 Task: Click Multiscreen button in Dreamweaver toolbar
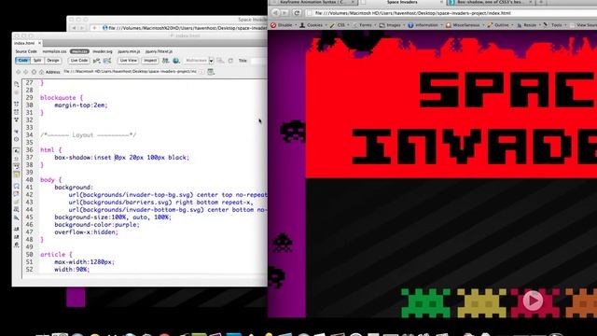tap(196, 61)
